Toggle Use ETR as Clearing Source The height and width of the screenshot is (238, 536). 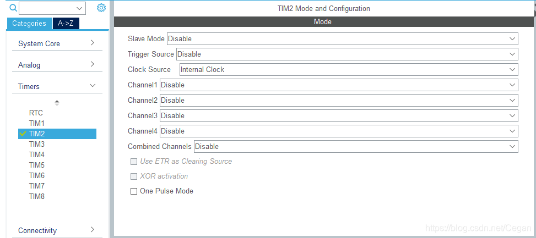pos(134,162)
